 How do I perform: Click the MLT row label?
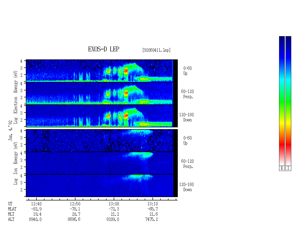pos(11,214)
